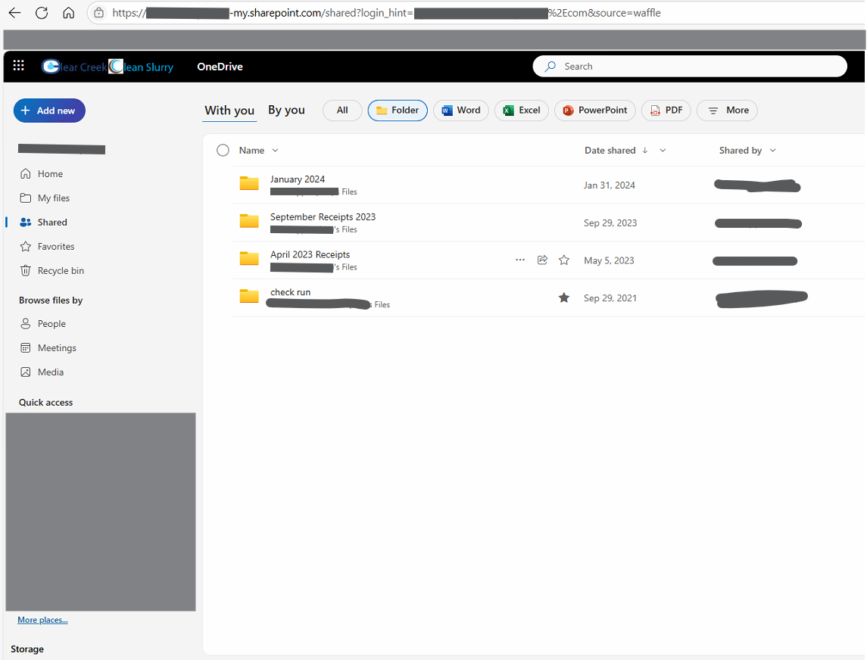The image size is (867, 660).
Task: Filter by All file types
Action: coord(342,110)
